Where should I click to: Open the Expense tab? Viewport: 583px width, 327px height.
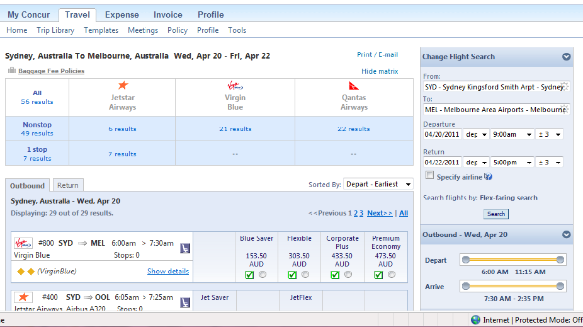coord(122,15)
